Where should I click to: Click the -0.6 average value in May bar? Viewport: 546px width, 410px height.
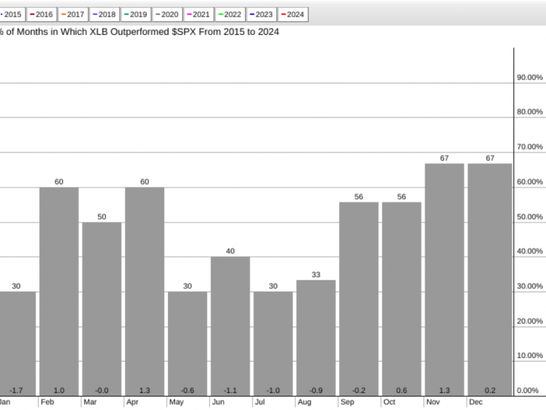[187, 390]
